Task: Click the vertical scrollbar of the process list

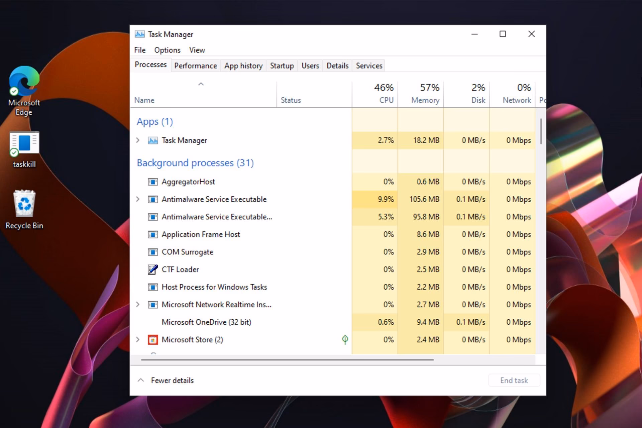Action: [x=541, y=131]
